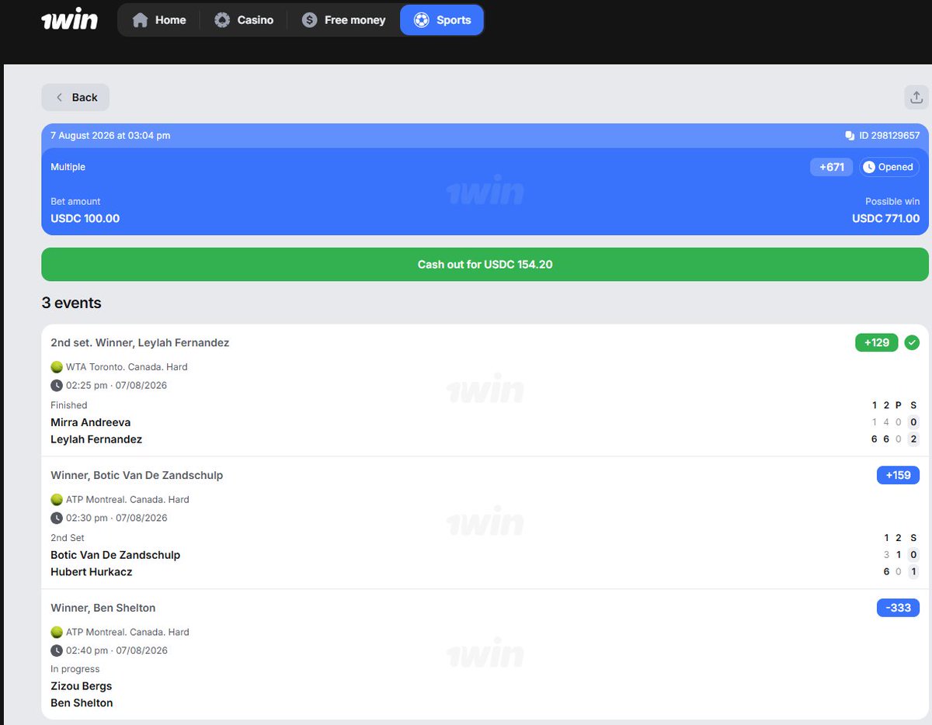932x725 pixels.
Task: Click player name Mirra Andreeva
Action: [91, 422]
